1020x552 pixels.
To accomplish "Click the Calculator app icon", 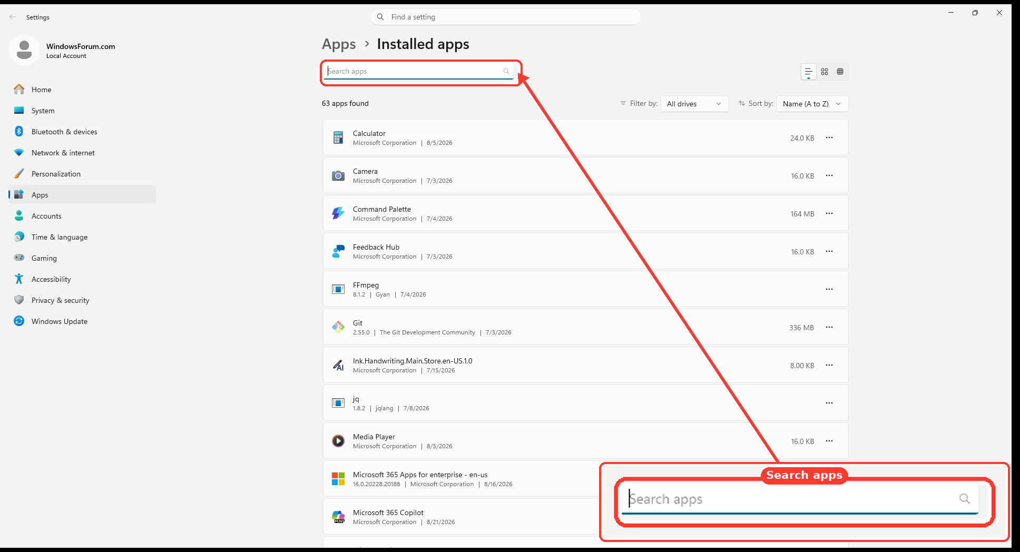I will [338, 138].
